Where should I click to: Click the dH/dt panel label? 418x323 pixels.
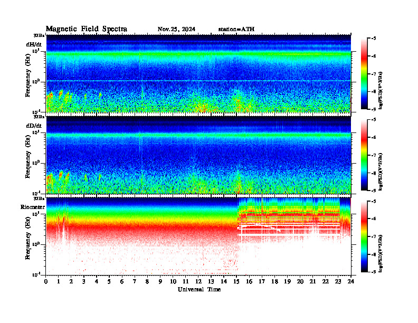tap(34, 44)
